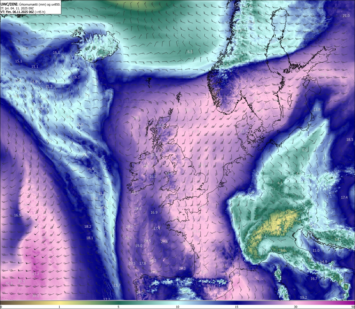Viewport: 355px width, 309px height.
Task: Click the color scale tick labeled 0
Action: tap(1, 307)
